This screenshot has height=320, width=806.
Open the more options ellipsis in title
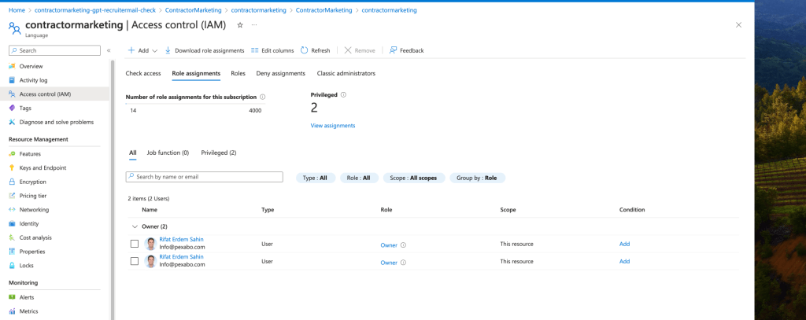pyautogui.click(x=254, y=24)
